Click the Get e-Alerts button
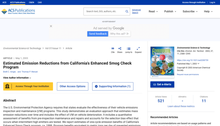Viewport: 220px width, 126px height. [162, 85]
